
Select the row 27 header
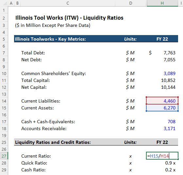tap(4, 156)
